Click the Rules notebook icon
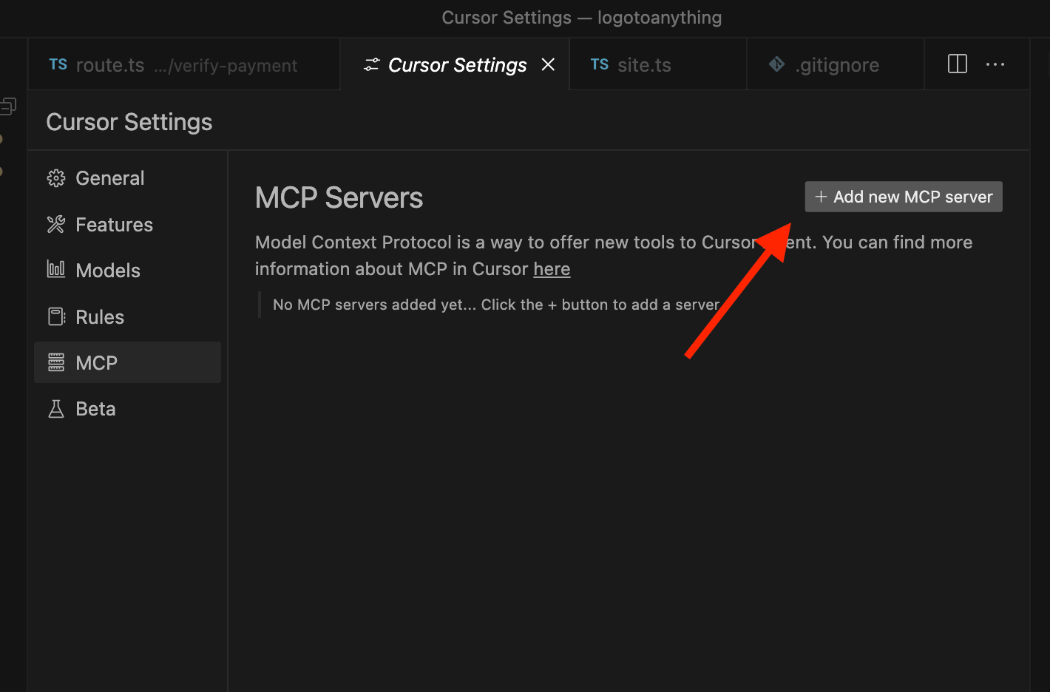This screenshot has width=1050, height=692. (x=55, y=316)
